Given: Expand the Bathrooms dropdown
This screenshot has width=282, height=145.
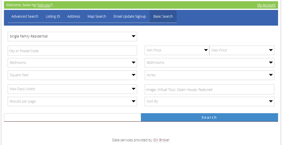Looking at the screenshot, I should tap(209, 63).
